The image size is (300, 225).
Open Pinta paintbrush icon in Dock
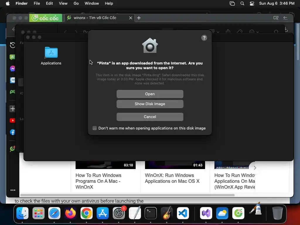255,209
